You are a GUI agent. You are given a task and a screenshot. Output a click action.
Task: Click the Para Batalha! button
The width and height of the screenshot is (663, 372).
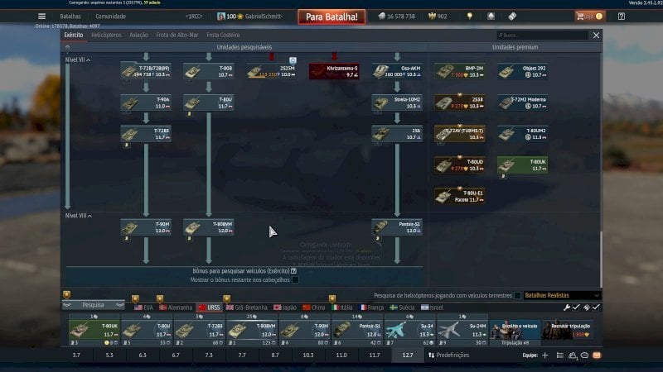coord(331,17)
